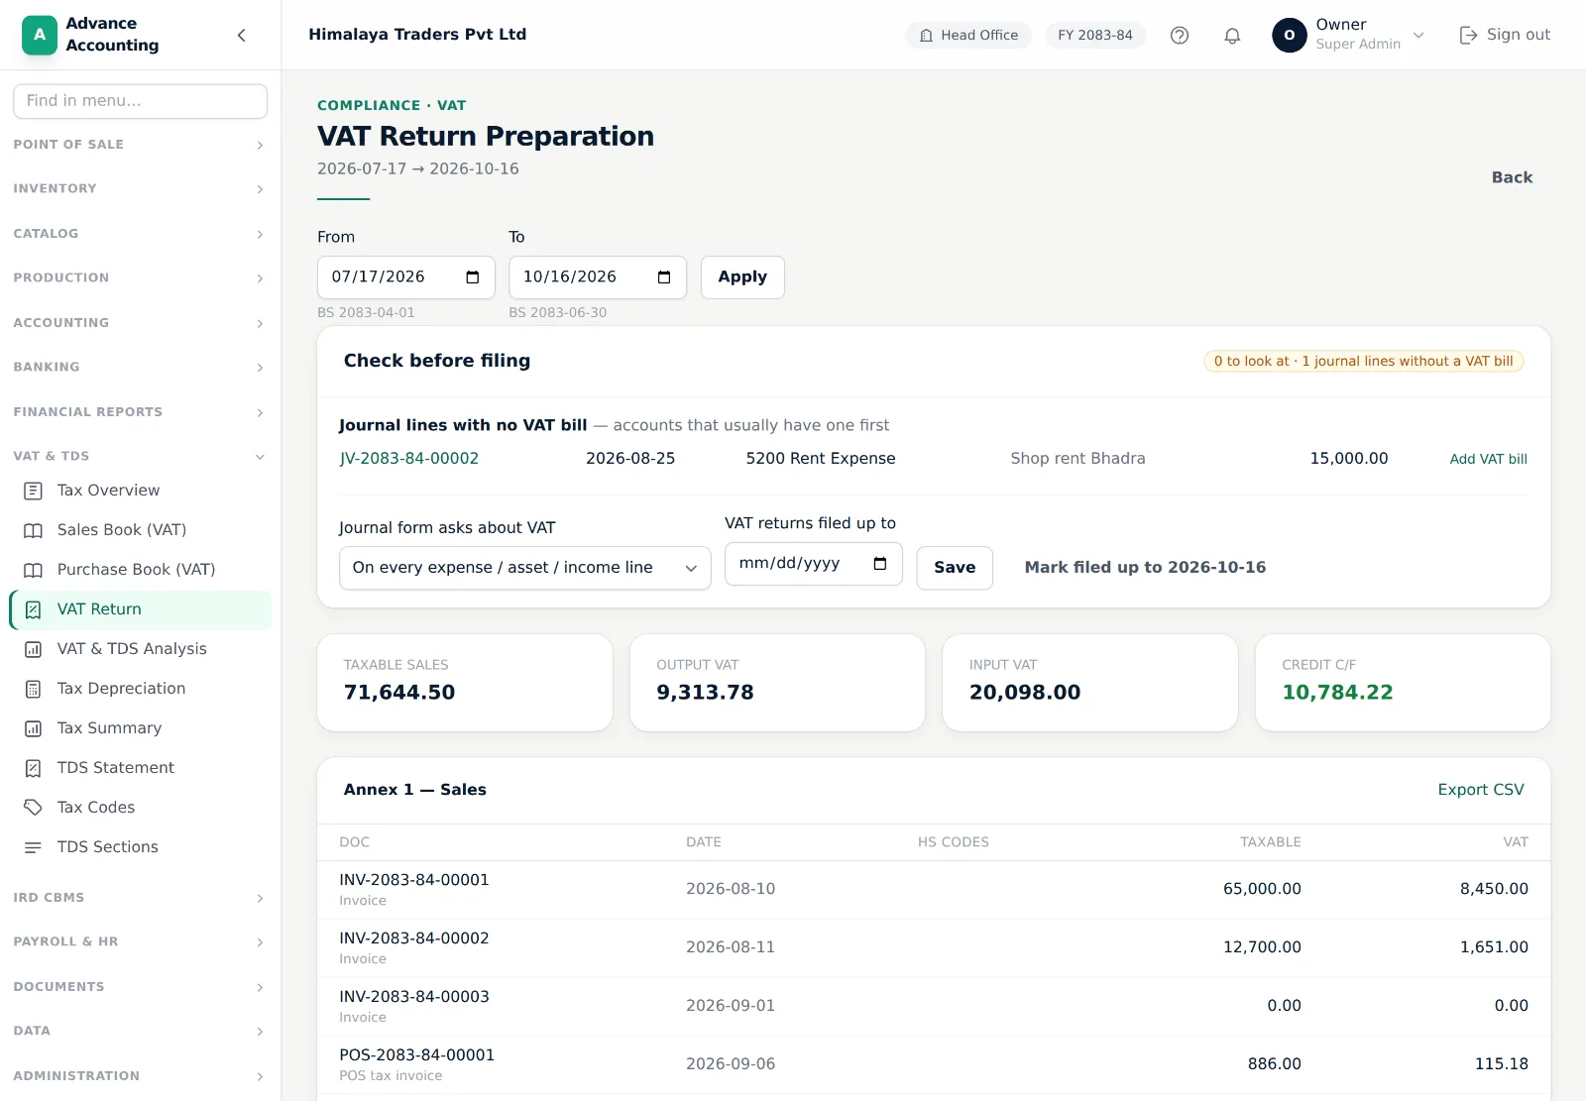Expand the Point of Sale menu section

140,145
